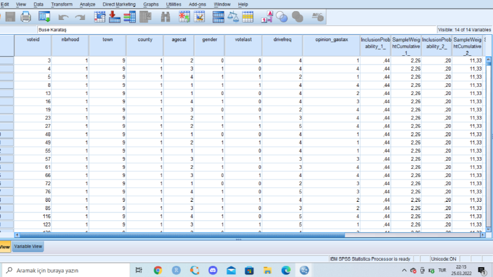Click the Visible: 14 of 14 Variables label
The image size is (493, 277).
tap(464, 30)
